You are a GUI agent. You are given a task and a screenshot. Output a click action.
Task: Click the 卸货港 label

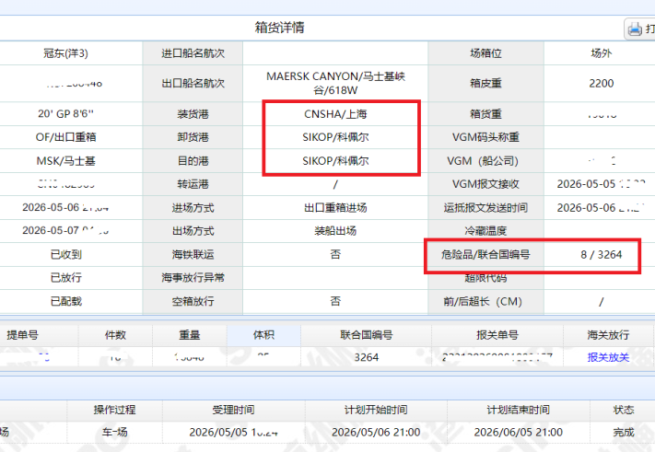coord(193,137)
